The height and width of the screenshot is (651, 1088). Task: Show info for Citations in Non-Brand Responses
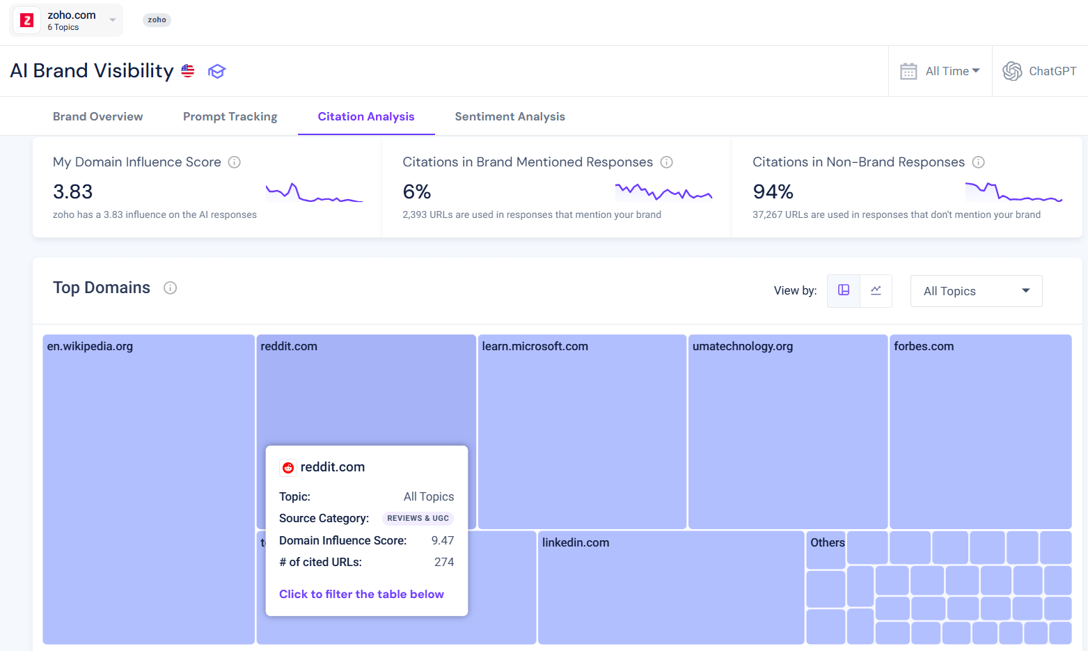[979, 162]
